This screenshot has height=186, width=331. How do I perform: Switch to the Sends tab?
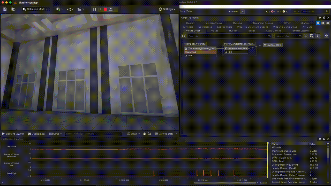[x=252, y=31]
